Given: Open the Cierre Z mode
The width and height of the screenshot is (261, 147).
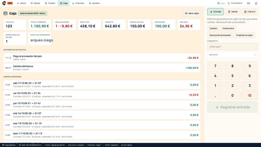Looking at the screenshot, I should [x=249, y=12].
